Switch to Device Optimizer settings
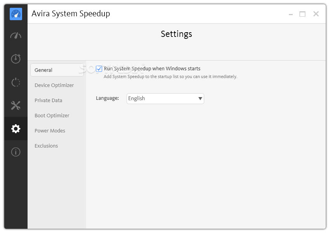 click(54, 85)
